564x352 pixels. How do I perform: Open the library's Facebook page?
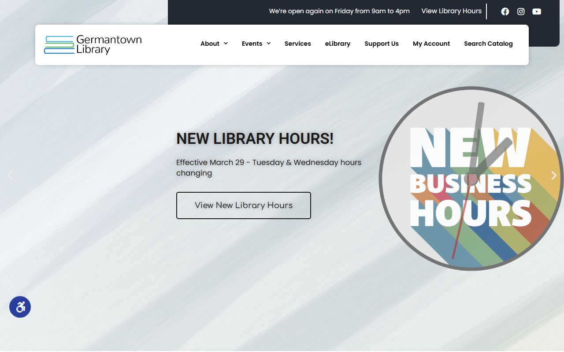[x=505, y=11]
